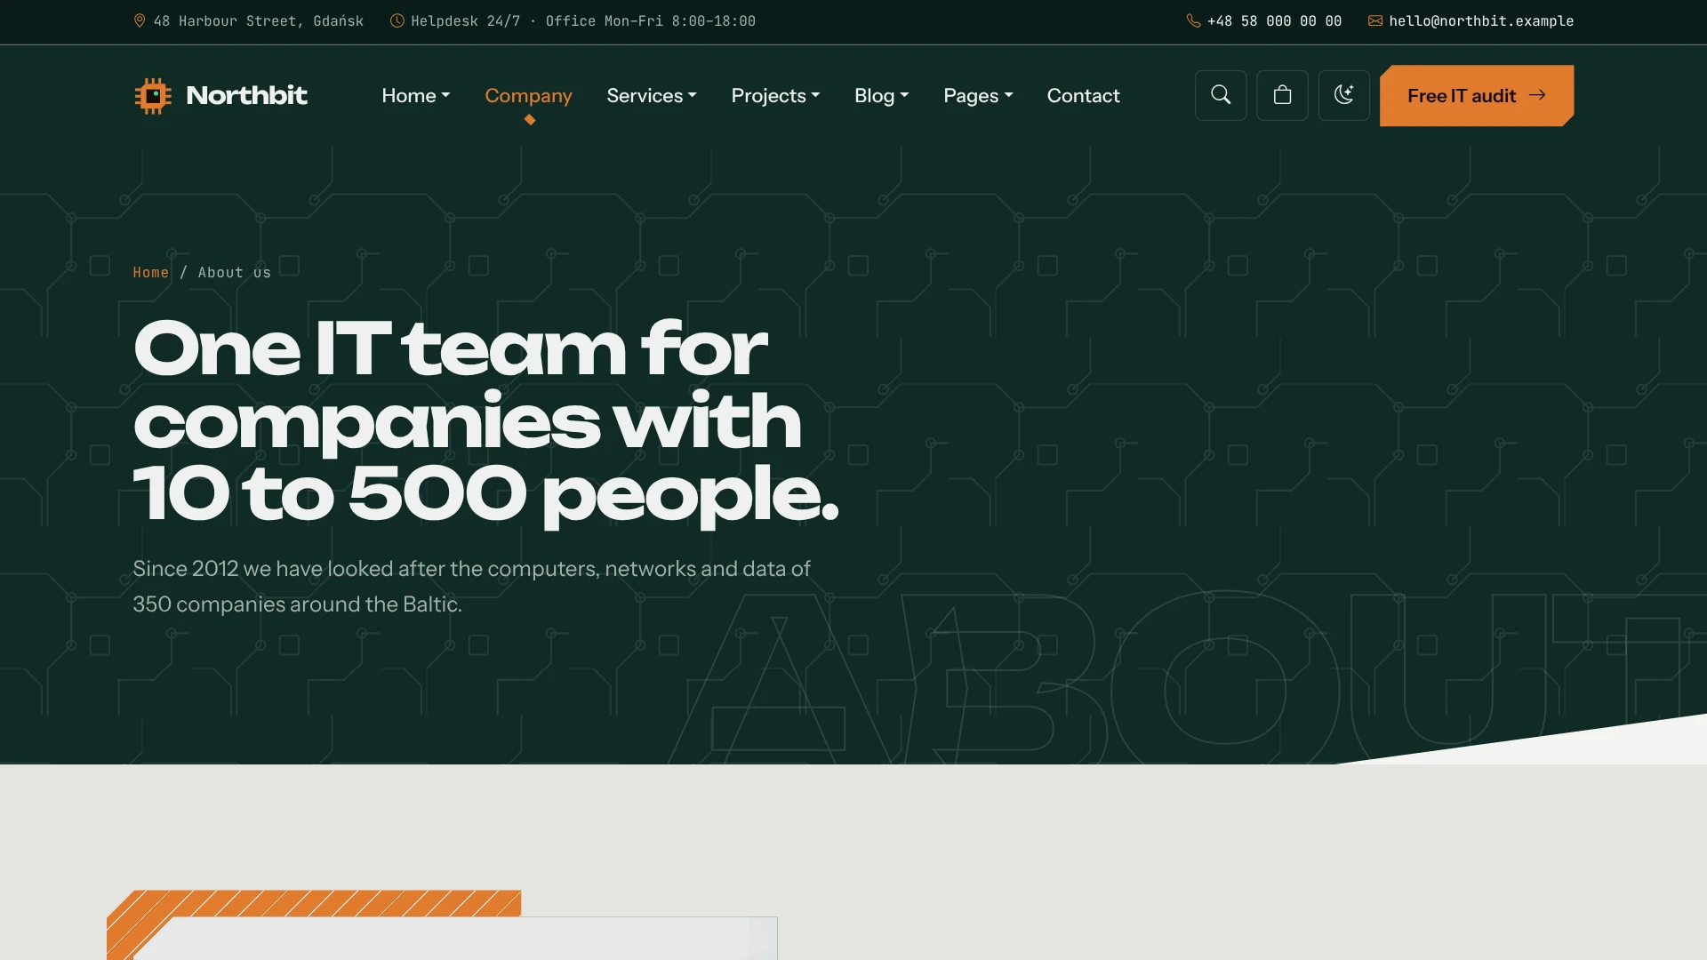
Task: Open the shopping bag cart icon
Action: (1282, 95)
